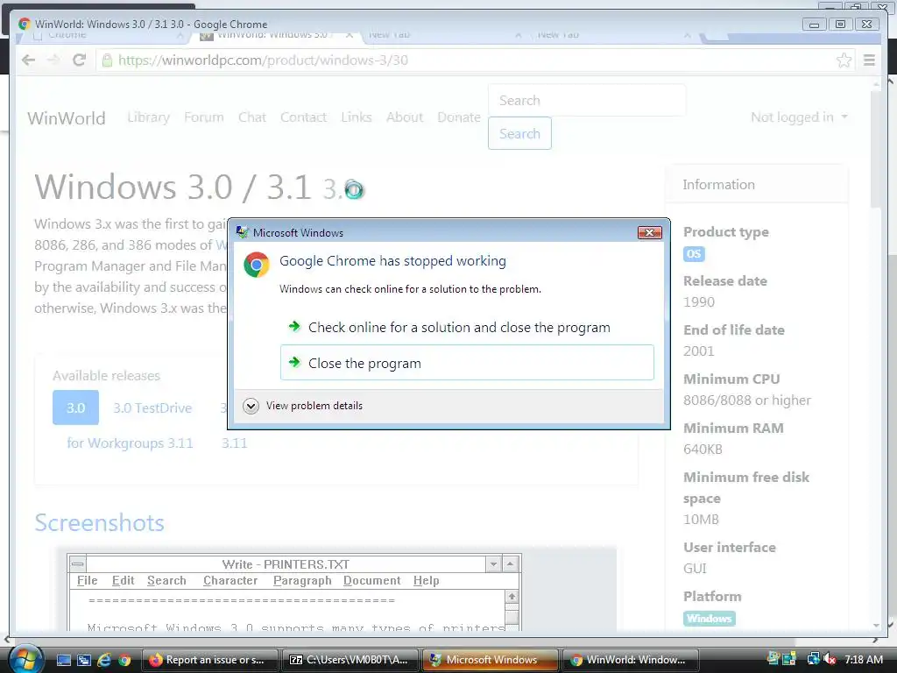The width and height of the screenshot is (897, 673).
Task: Select the Microsoft Windows taskbar button
Action: (x=491, y=659)
